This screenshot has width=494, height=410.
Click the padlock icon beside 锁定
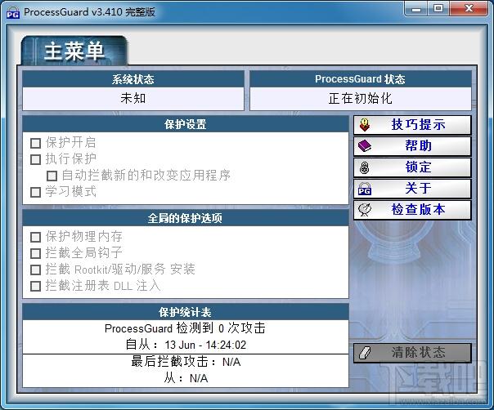[x=365, y=167]
